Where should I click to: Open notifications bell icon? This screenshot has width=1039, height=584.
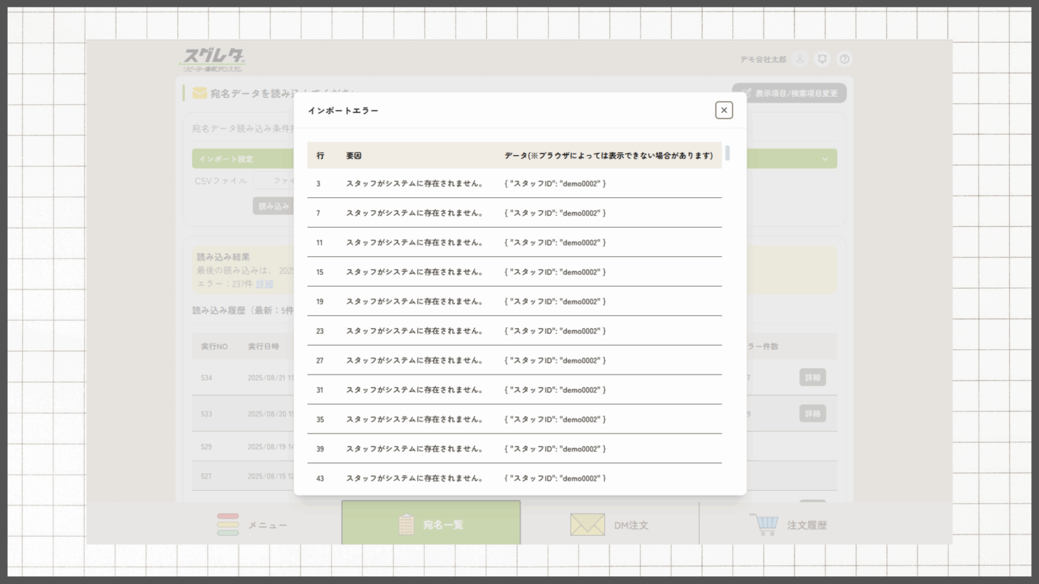pos(822,59)
